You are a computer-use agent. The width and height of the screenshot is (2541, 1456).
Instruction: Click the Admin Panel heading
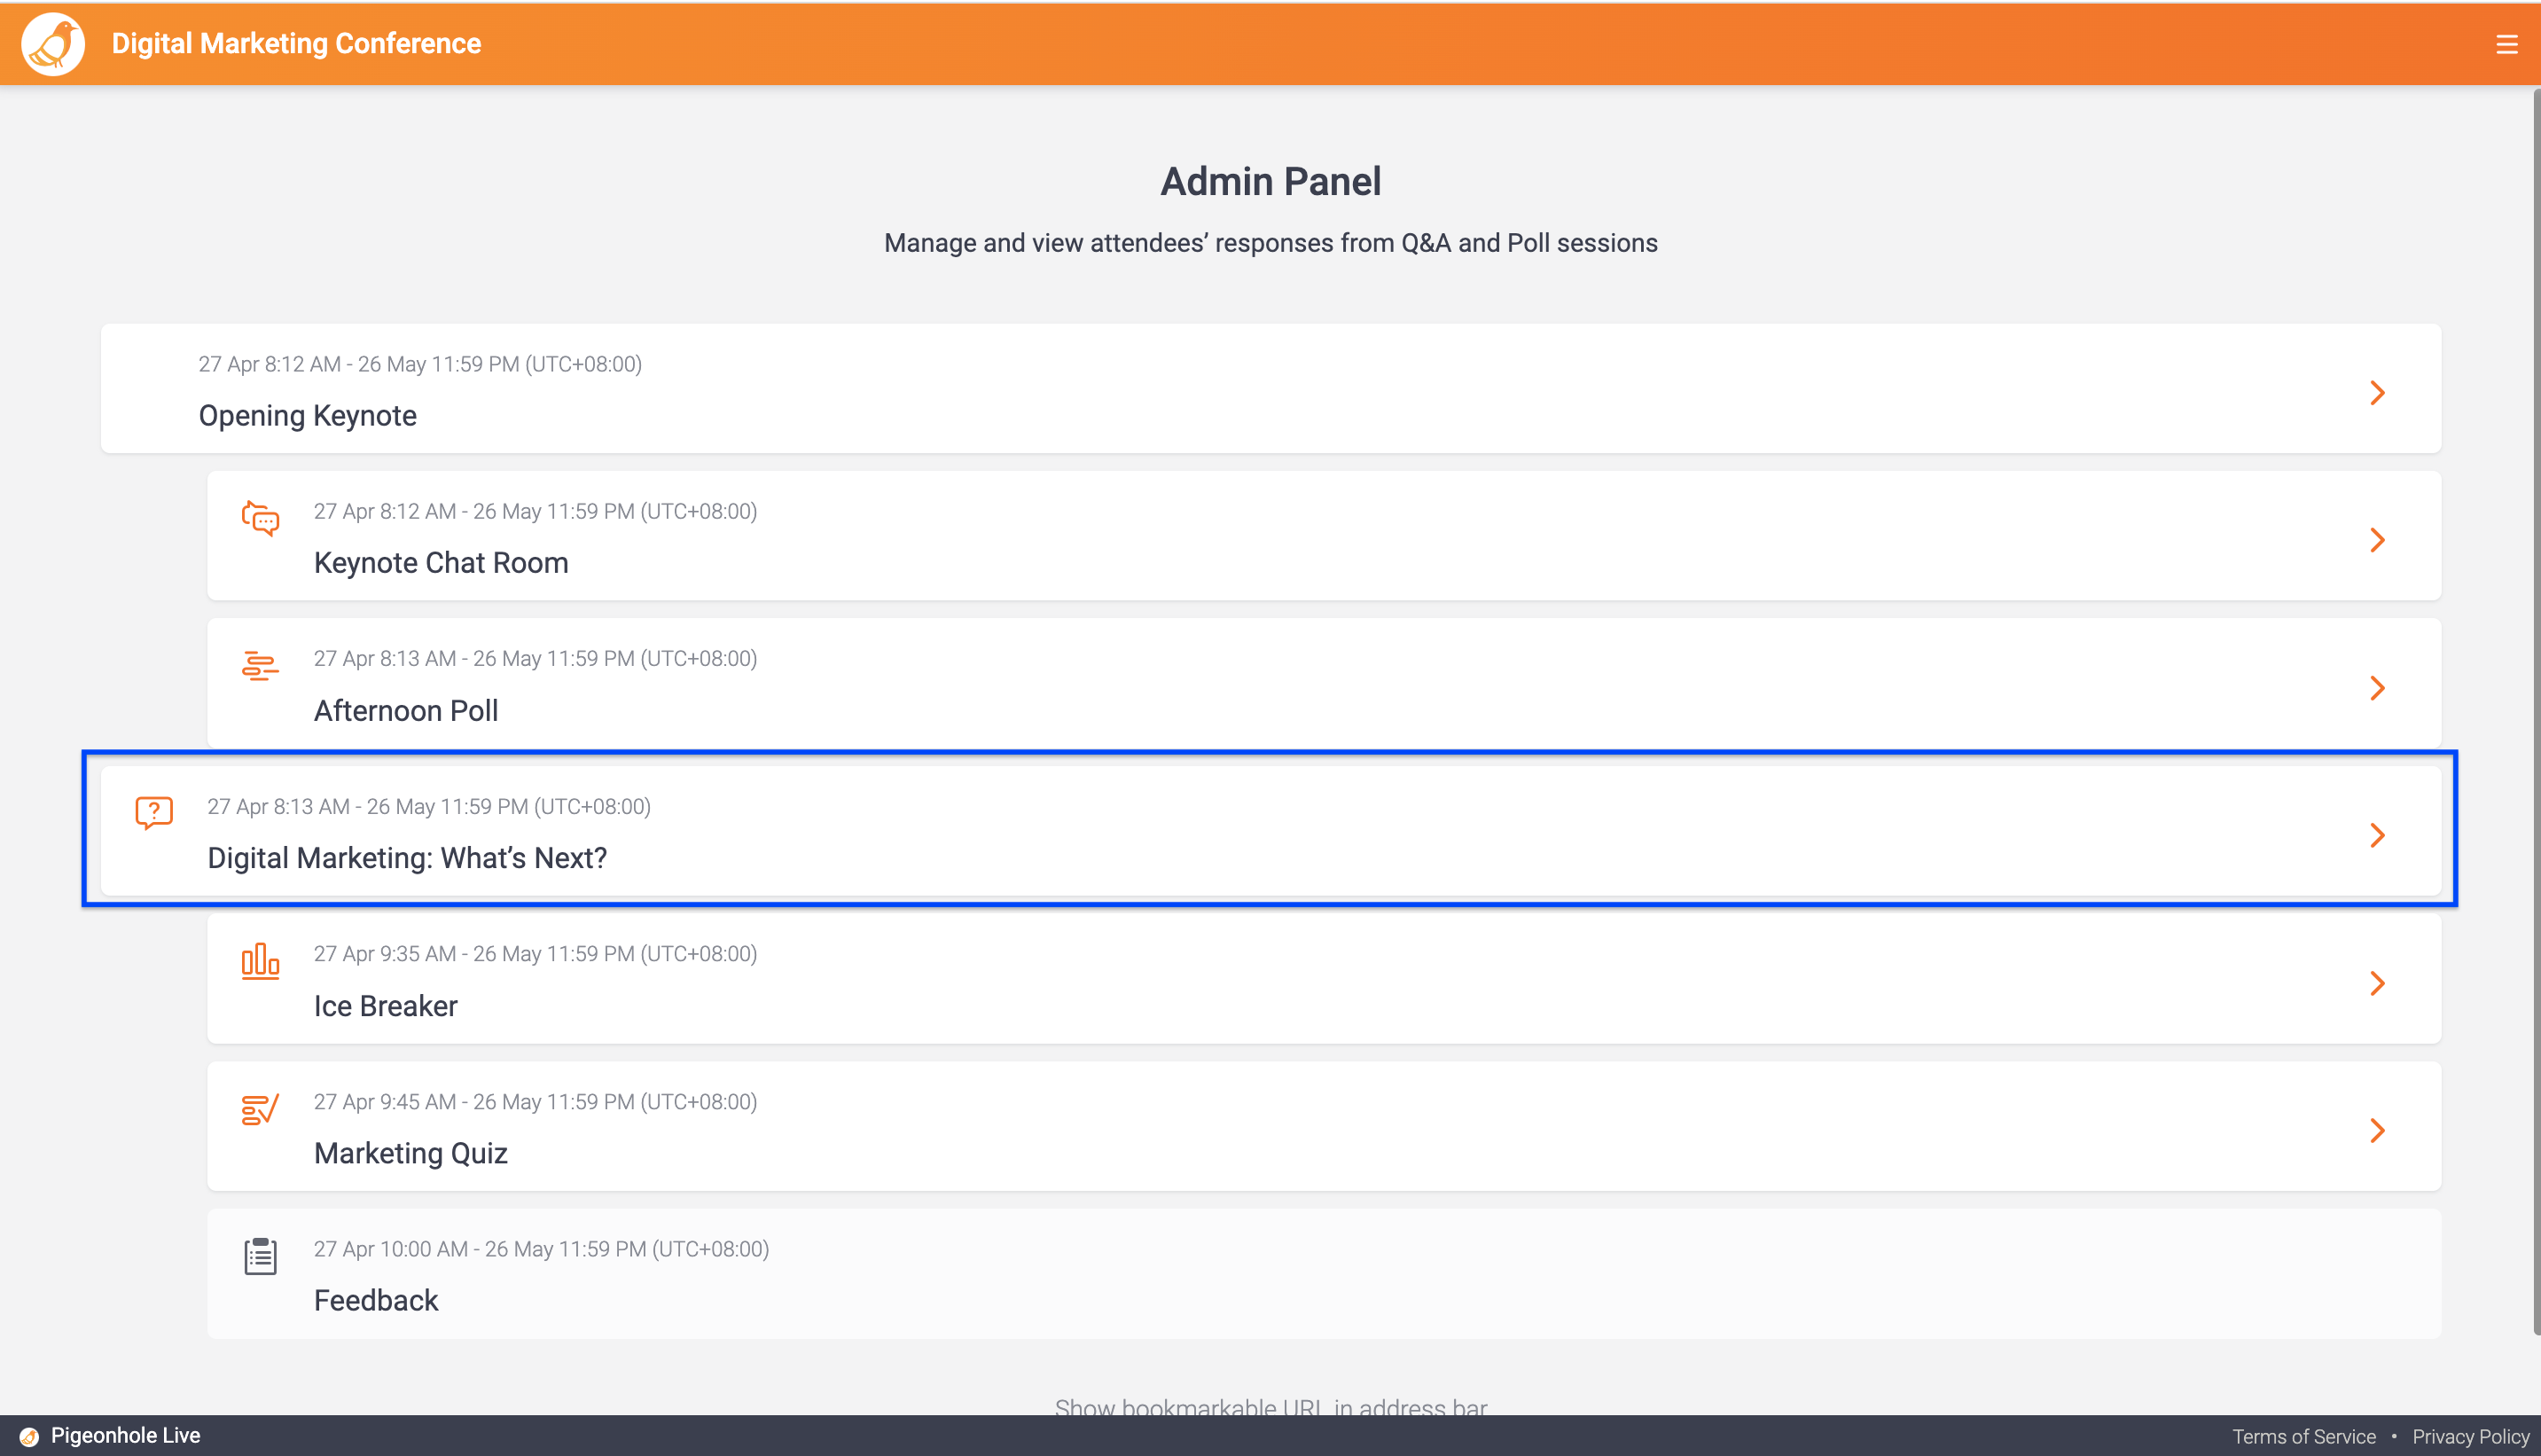pos(1270,181)
